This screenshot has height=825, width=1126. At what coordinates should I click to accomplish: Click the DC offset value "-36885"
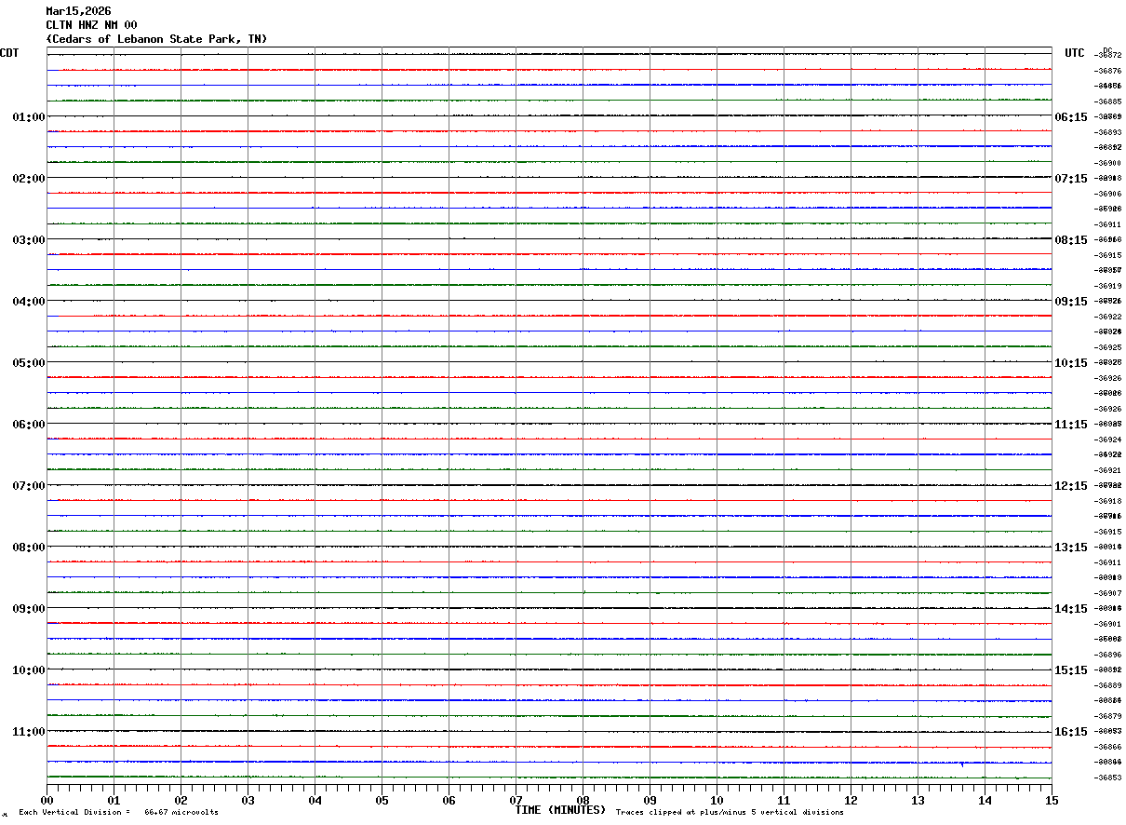tap(1108, 101)
